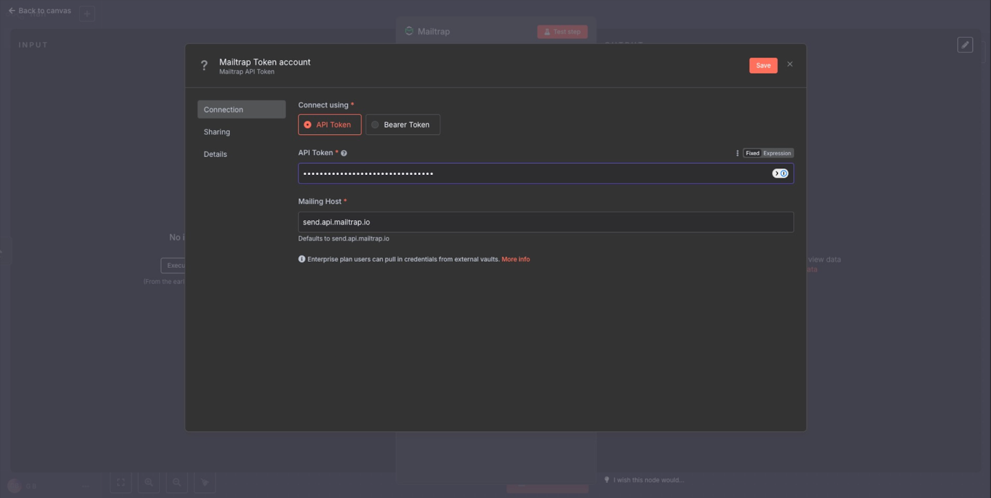Save the Mailtrap credential
Image resolution: width=991 pixels, height=498 pixels.
coord(763,66)
